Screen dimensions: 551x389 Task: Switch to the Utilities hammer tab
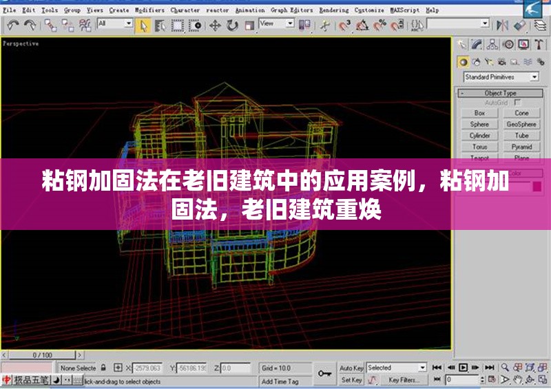click(539, 44)
